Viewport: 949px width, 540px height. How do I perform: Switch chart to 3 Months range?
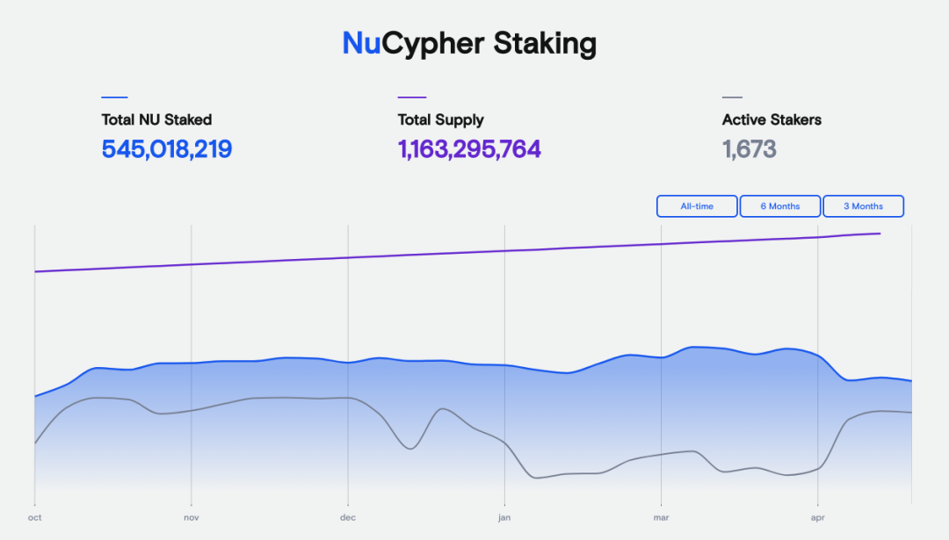863,206
